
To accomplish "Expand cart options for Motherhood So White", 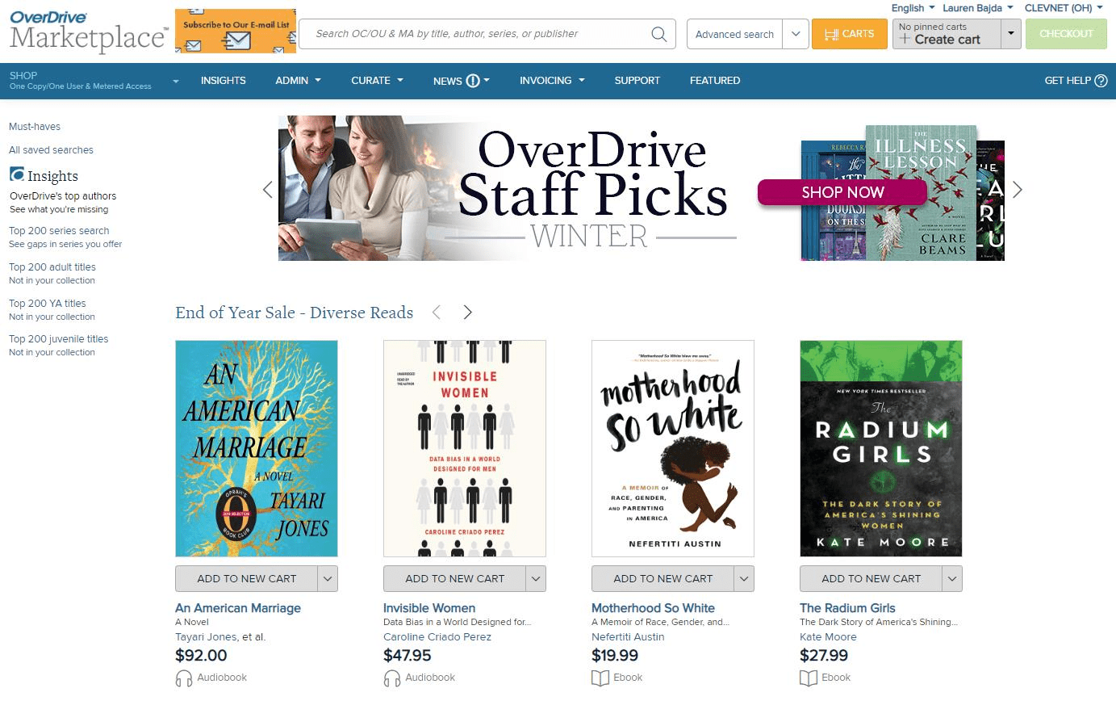I will [x=744, y=578].
